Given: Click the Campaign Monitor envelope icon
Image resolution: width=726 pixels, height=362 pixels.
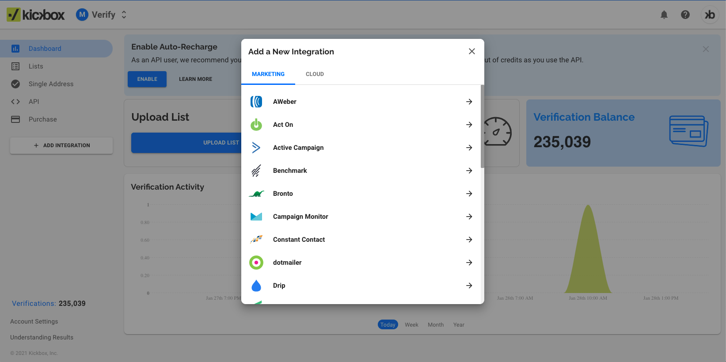Looking at the screenshot, I should [x=256, y=217].
